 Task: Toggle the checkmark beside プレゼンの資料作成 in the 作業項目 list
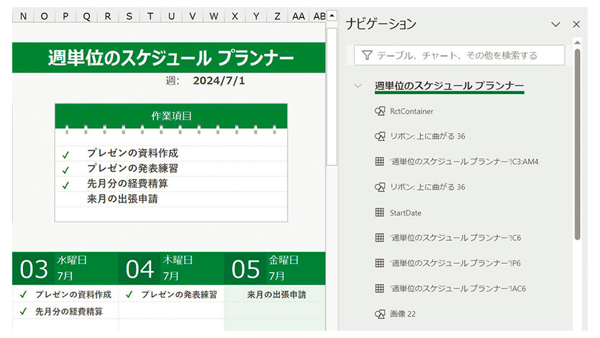click(x=66, y=154)
